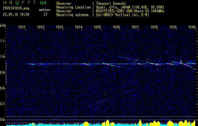Click the date stamp 25.05.18 10:30
Viewport: 198px width, 126px height.
pyautogui.click(x=16, y=14)
